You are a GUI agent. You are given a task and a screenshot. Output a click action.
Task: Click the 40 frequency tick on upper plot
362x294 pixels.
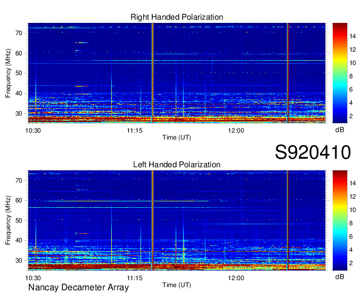click(19, 94)
